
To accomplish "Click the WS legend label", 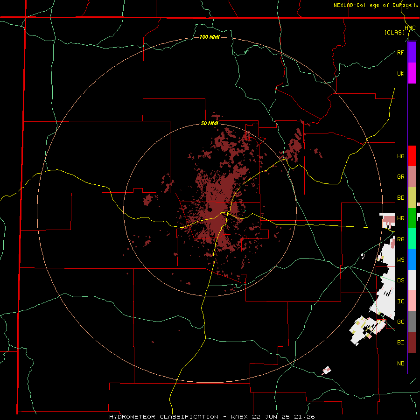I will point(400,260).
